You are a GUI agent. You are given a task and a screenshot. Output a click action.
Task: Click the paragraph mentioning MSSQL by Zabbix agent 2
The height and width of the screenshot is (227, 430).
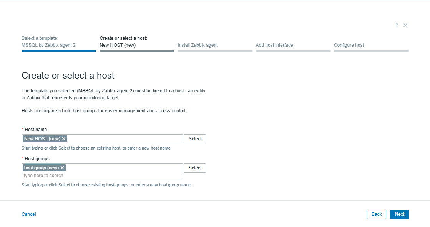[x=113, y=94]
